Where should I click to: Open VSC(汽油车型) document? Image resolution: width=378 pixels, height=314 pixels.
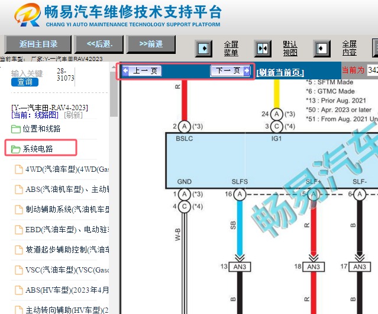pyautogui.click(x=67, y=270)
